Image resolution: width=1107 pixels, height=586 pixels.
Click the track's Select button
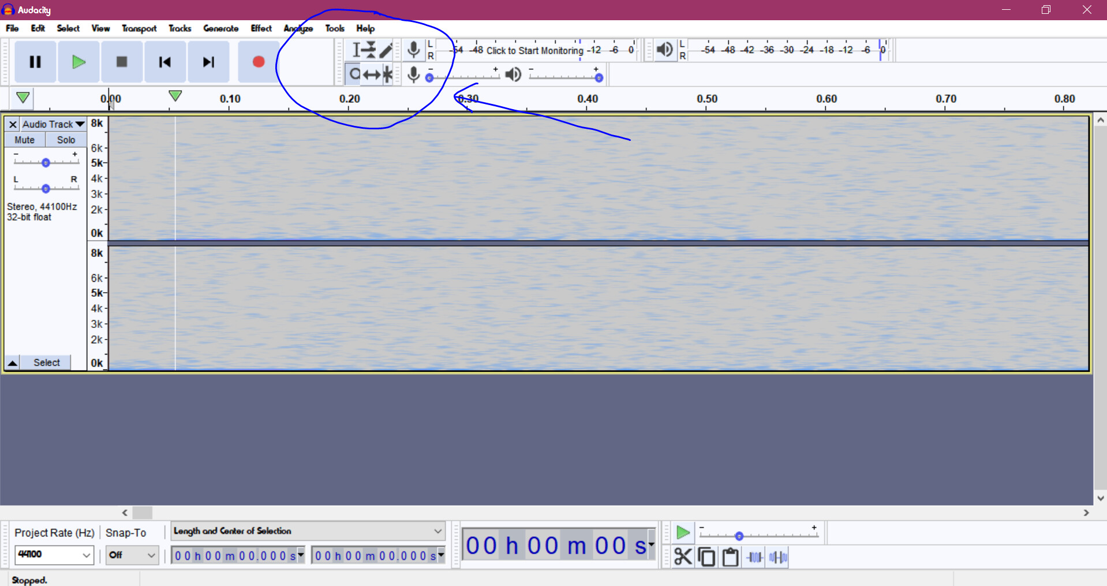coord(46,363)
